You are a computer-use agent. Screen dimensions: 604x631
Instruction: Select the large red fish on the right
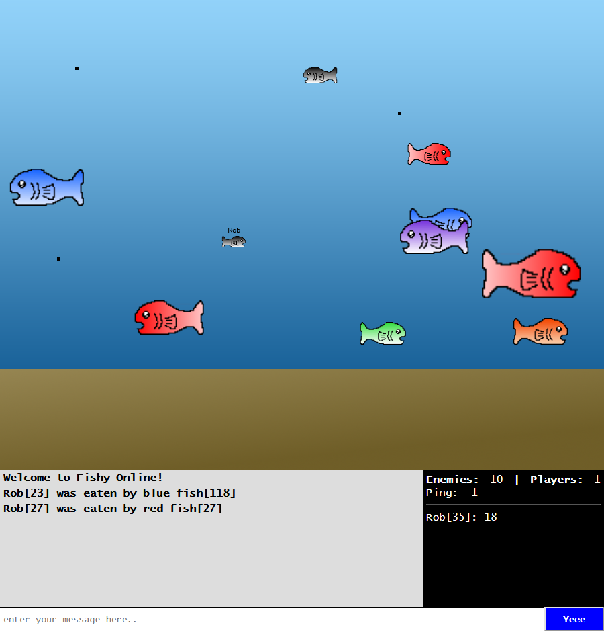pyautogui.click(x=531, y=274)
